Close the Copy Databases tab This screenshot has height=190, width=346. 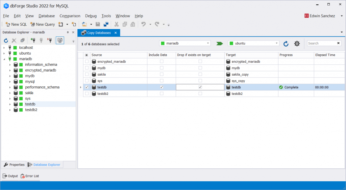tap(116, 33)
